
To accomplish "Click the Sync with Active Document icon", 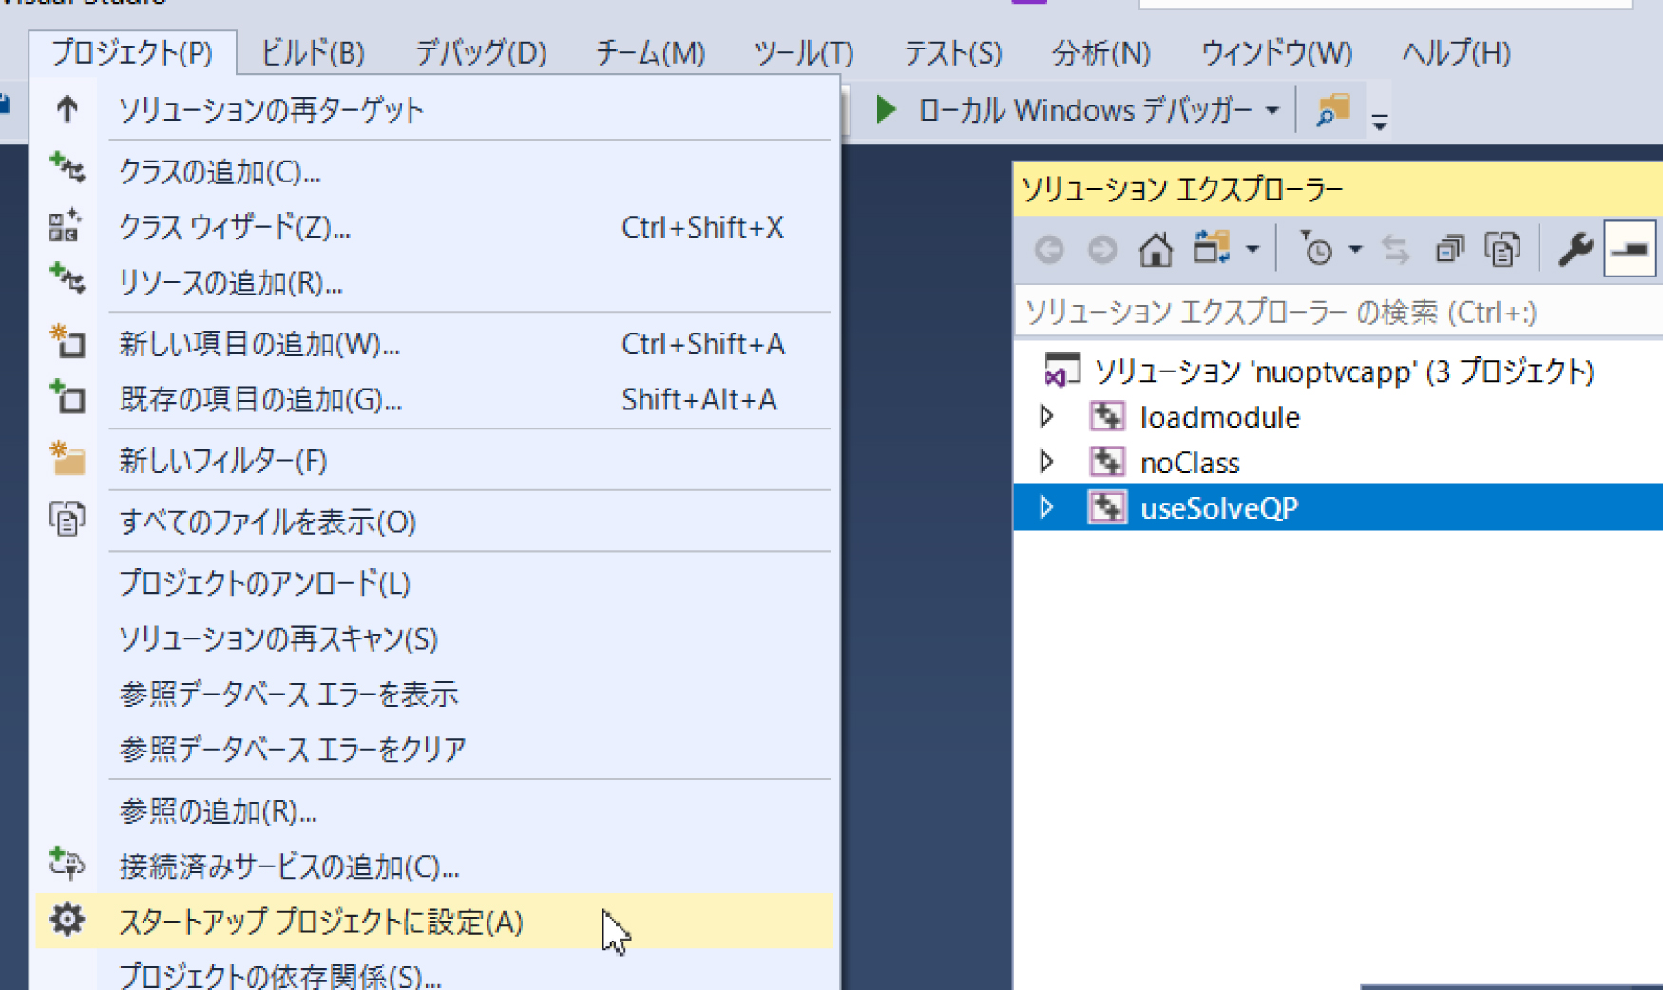I will (1395, 250).
